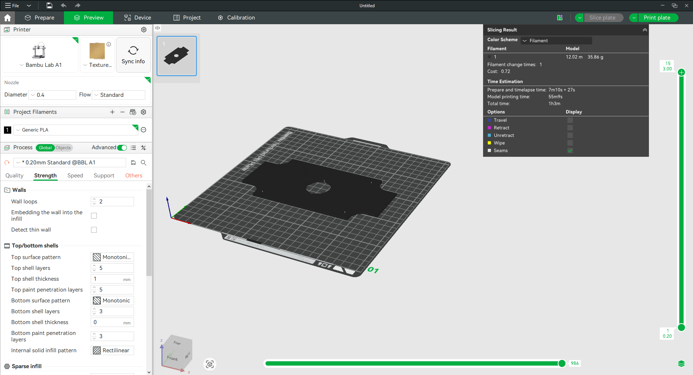
Task: Switch to the Device tab
Action: tap(138, 18)
